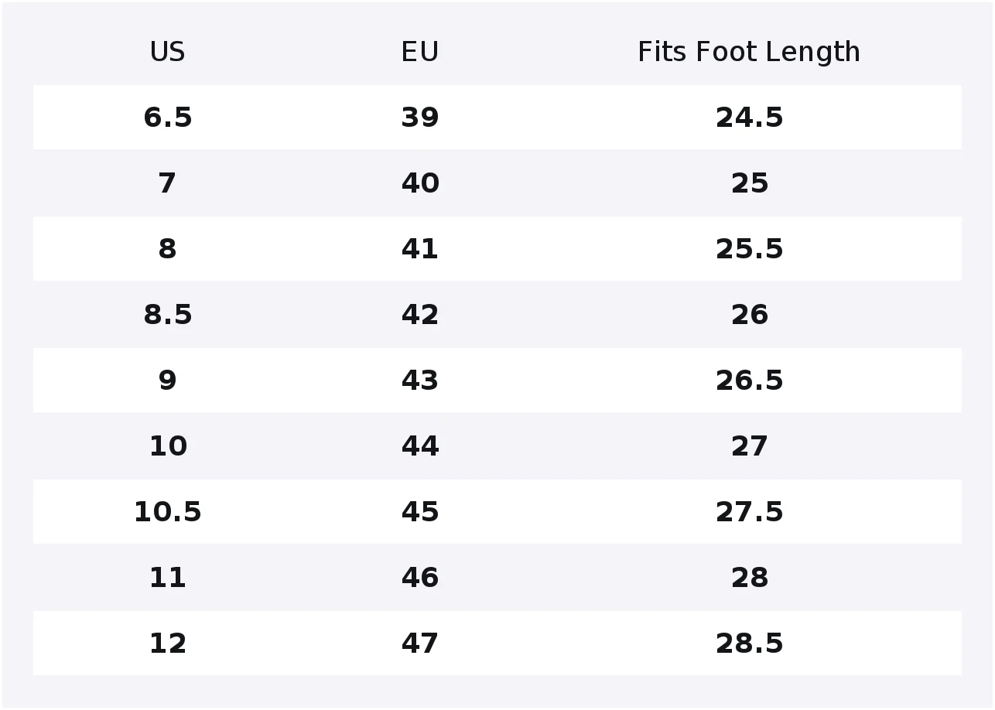
Task: Select US size 10.5 cell
Action: (x=167, y=512)
